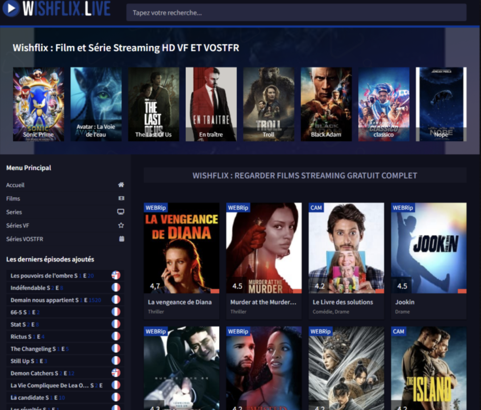Open the Nope poster

click(441, 104)
